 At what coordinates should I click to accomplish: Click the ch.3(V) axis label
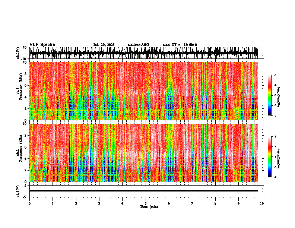point(18,191)
